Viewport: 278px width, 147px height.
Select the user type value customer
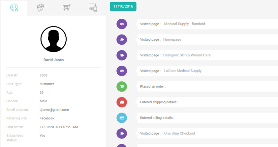coord(47,84)
